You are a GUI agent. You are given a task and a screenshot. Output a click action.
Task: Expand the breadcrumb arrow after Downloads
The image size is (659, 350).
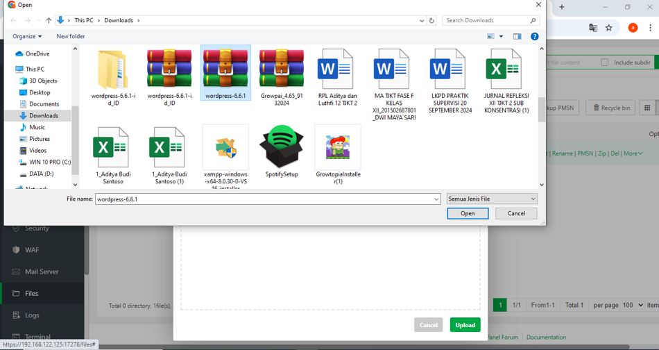pos(138,20)
